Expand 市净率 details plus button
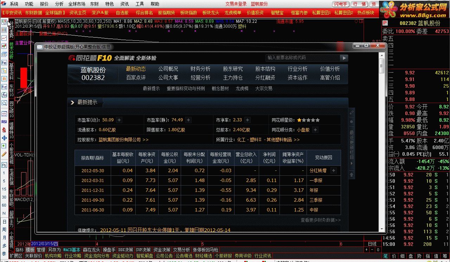 247,120
